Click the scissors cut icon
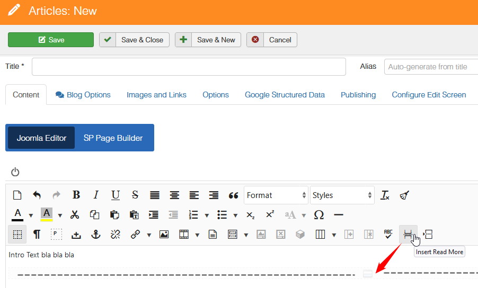 pos(75,214)
